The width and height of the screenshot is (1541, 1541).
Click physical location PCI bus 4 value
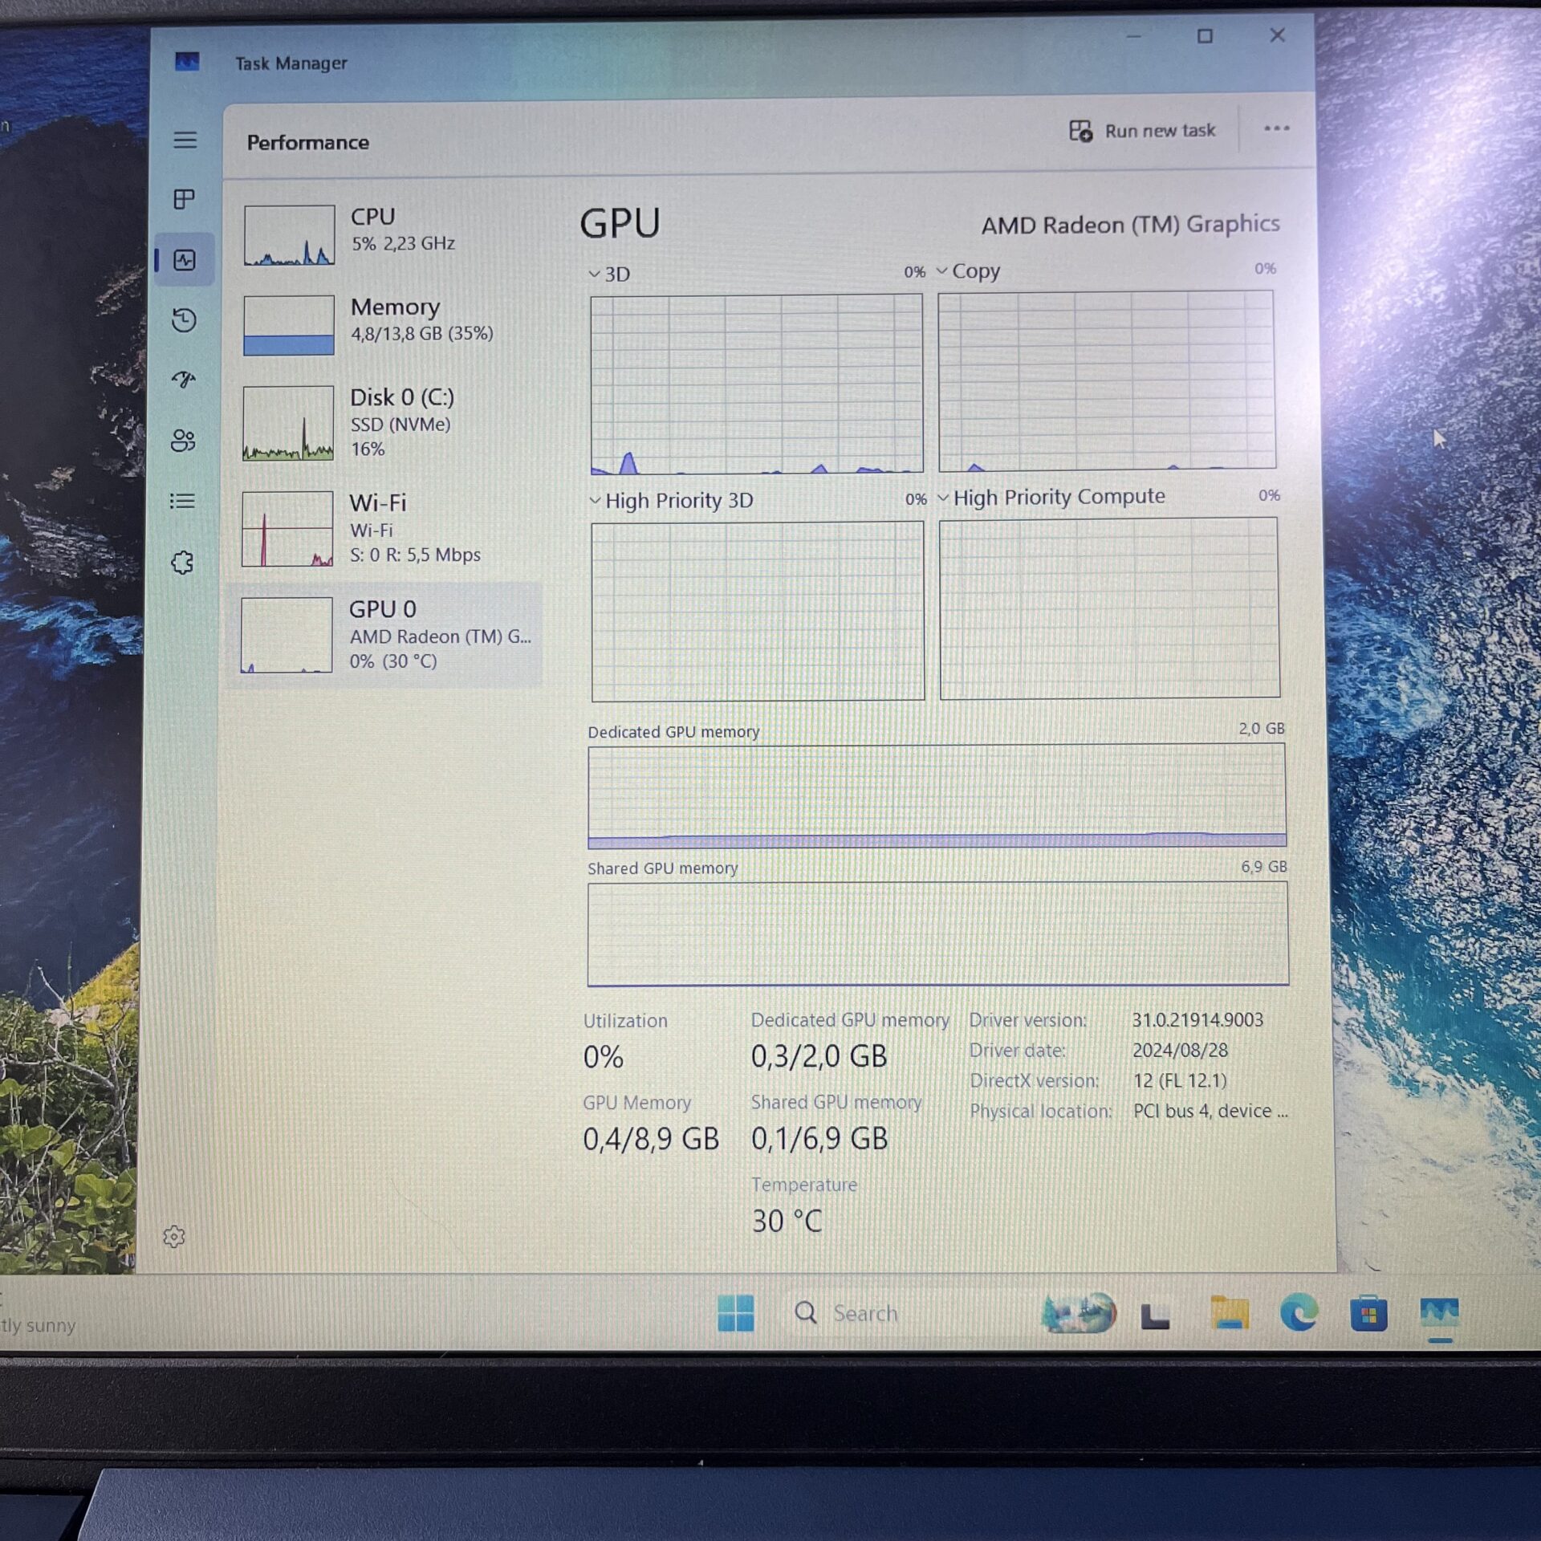point(1210,1111)
